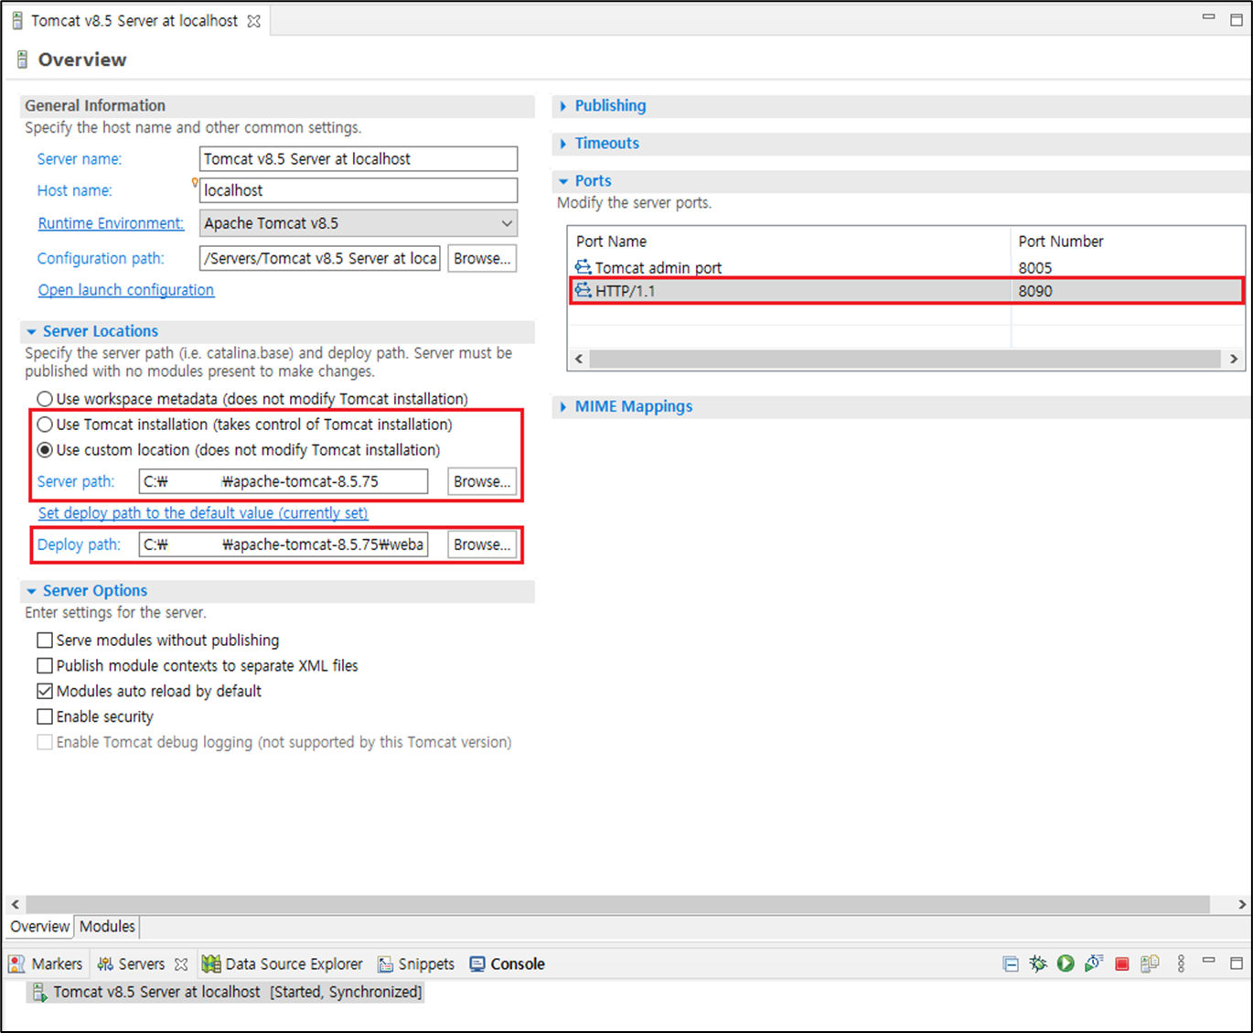Screen dimensions: 1253x1033
Task: Publish to the server icon
Action: coord(1150,963)
